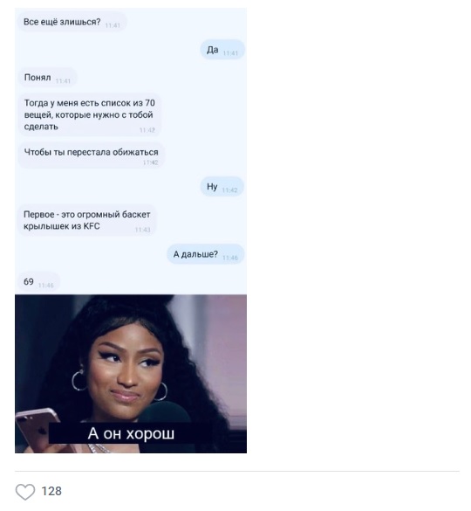Click the KFC wings basket message

[87, 220]
